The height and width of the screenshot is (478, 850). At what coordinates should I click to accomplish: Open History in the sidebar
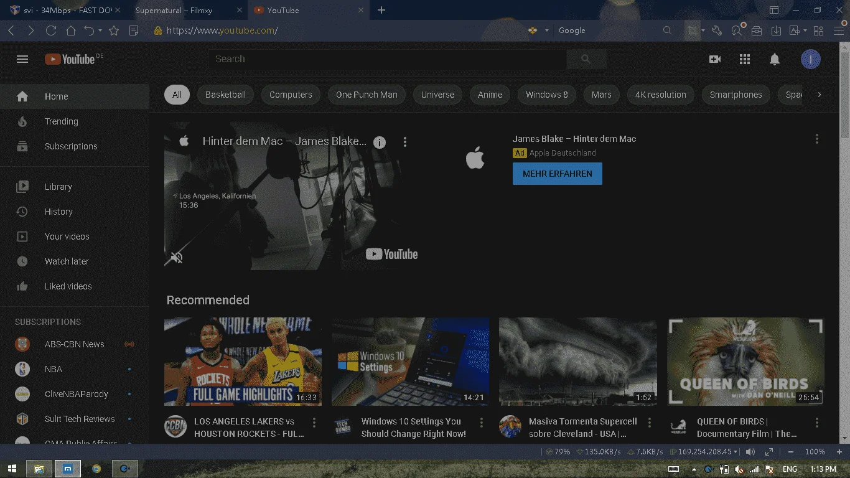[75, 212]
